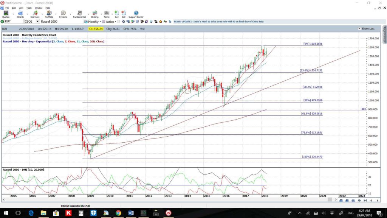Viewport: 387px width, 218px height.
Task: Click the 61.8% 828.0816 Fibonacci label
Action: click(312, 114)
